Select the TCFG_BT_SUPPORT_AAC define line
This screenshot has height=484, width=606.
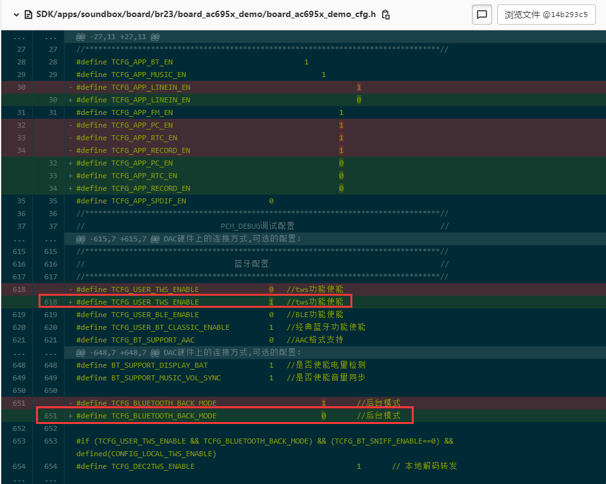(335, 340)
